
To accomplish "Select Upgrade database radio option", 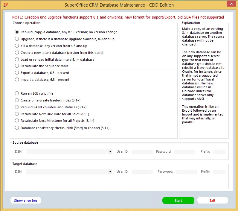I will point(17,39).
